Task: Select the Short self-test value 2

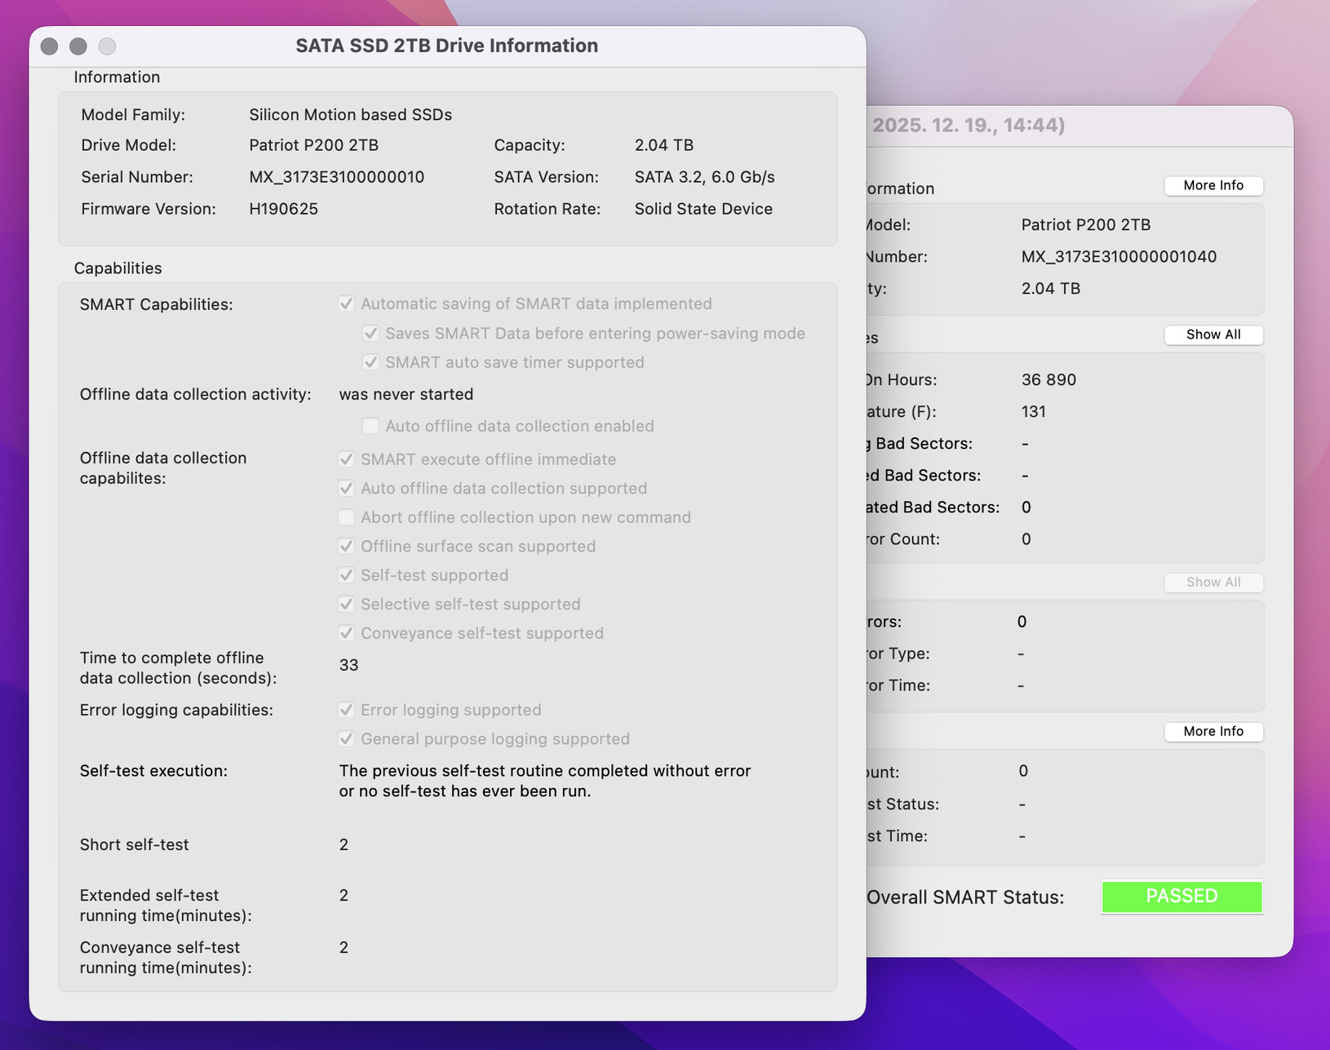Action: (344, 844)
